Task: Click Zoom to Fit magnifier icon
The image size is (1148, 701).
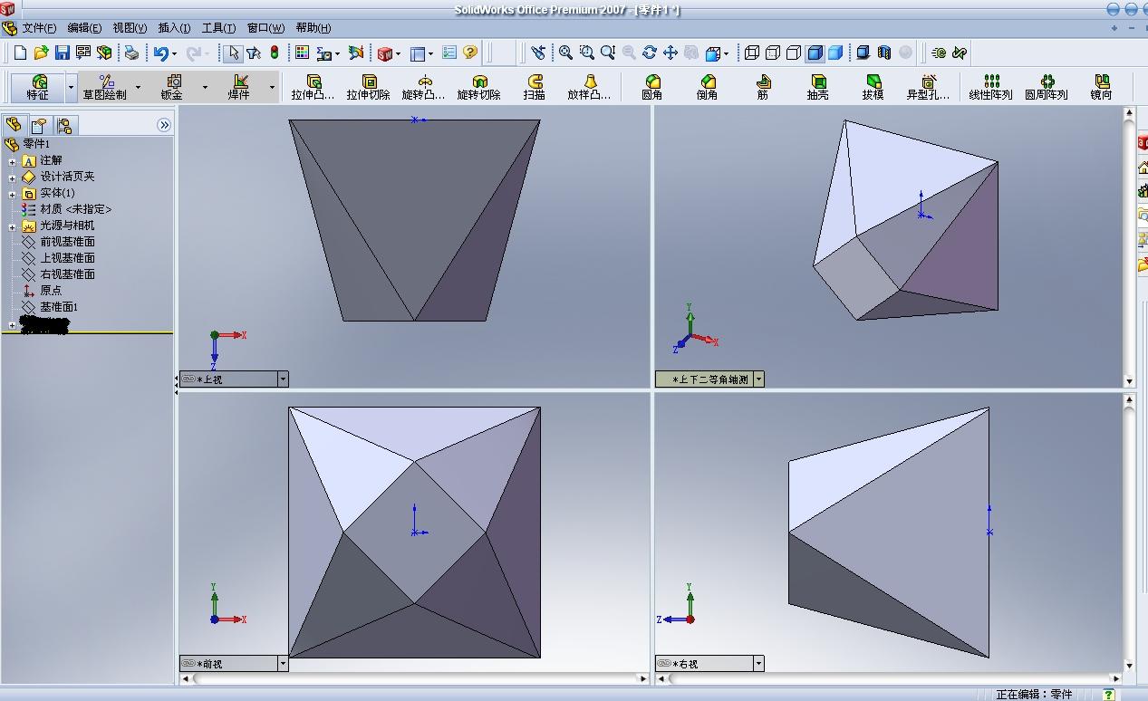Action: coord(565,53)
